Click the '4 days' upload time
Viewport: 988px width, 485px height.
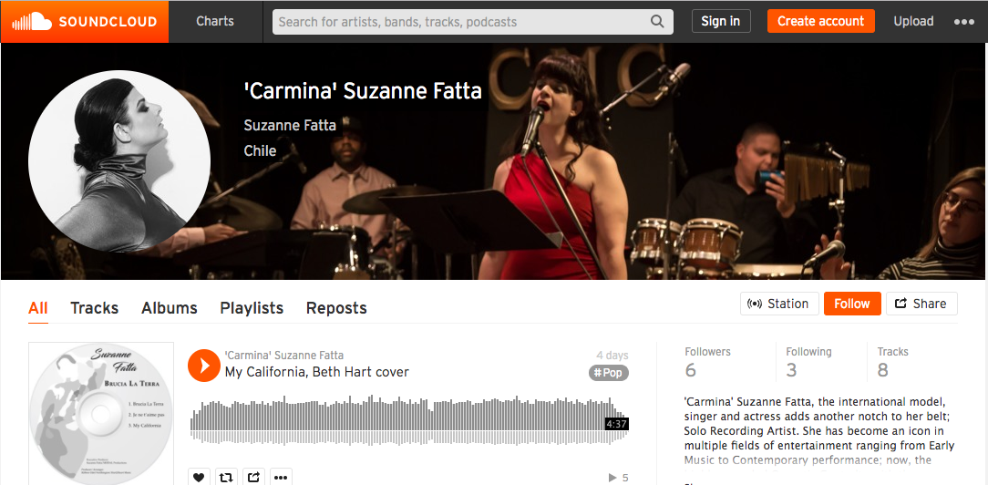pyautogui.click(x=612, y=356)
